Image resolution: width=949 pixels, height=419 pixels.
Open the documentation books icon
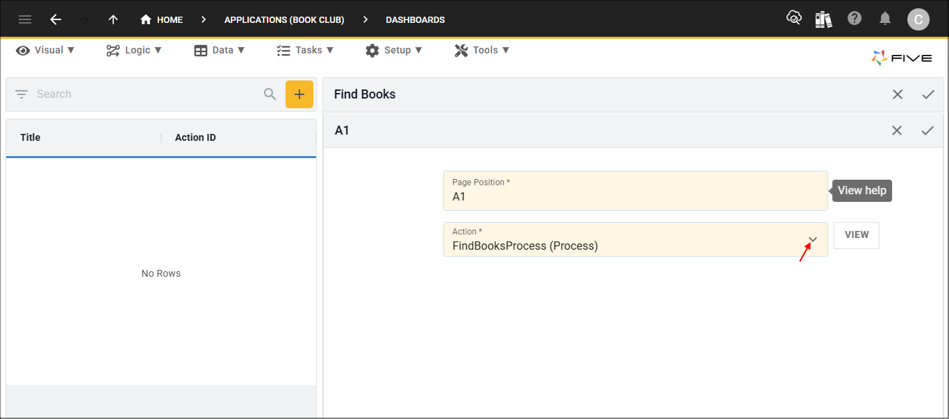coord(824,19)
